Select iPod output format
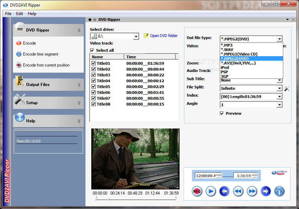Viewport: 299px width, 209px height. (251, 67)
